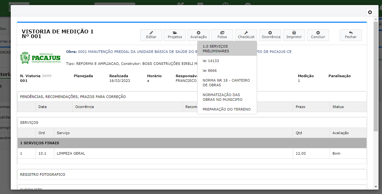Click the Imprimir printer button
This screenshot has height=194, width=382.
294,35
